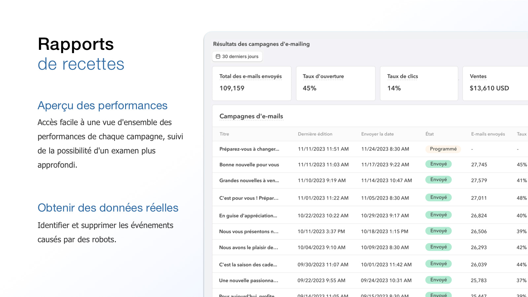Click the 'État' column header

(x=429, y=134)
